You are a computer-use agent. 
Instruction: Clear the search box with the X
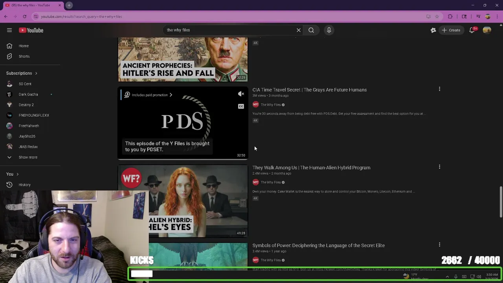click(x=299, y=30)
